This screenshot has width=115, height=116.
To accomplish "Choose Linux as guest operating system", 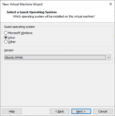I will (x=6, y=37).
